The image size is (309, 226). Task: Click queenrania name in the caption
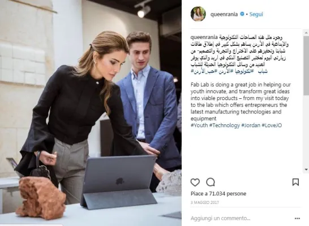point(204,37)
